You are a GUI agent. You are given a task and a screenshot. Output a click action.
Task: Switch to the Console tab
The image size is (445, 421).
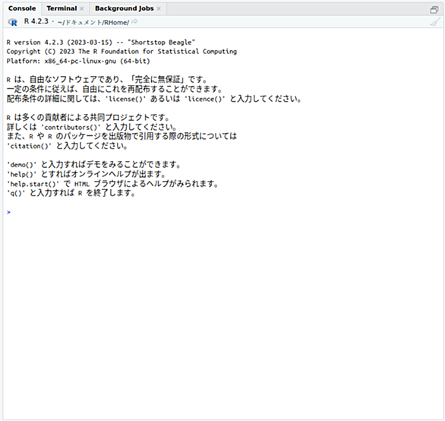click(22, 8)
